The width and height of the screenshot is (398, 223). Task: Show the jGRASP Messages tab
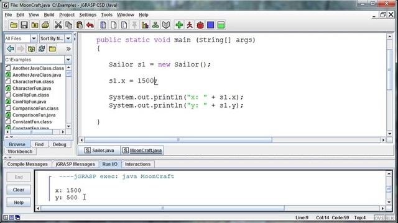75,164
